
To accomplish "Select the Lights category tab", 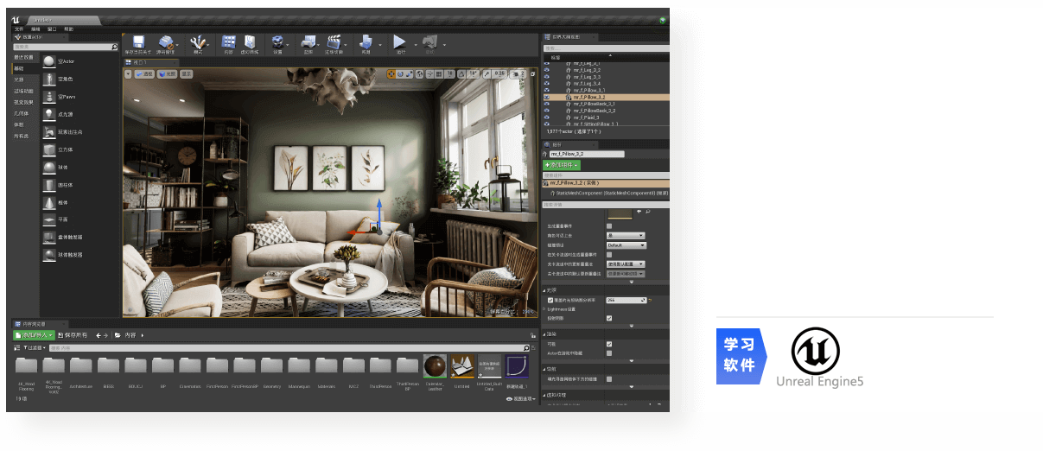I will 19,79.
